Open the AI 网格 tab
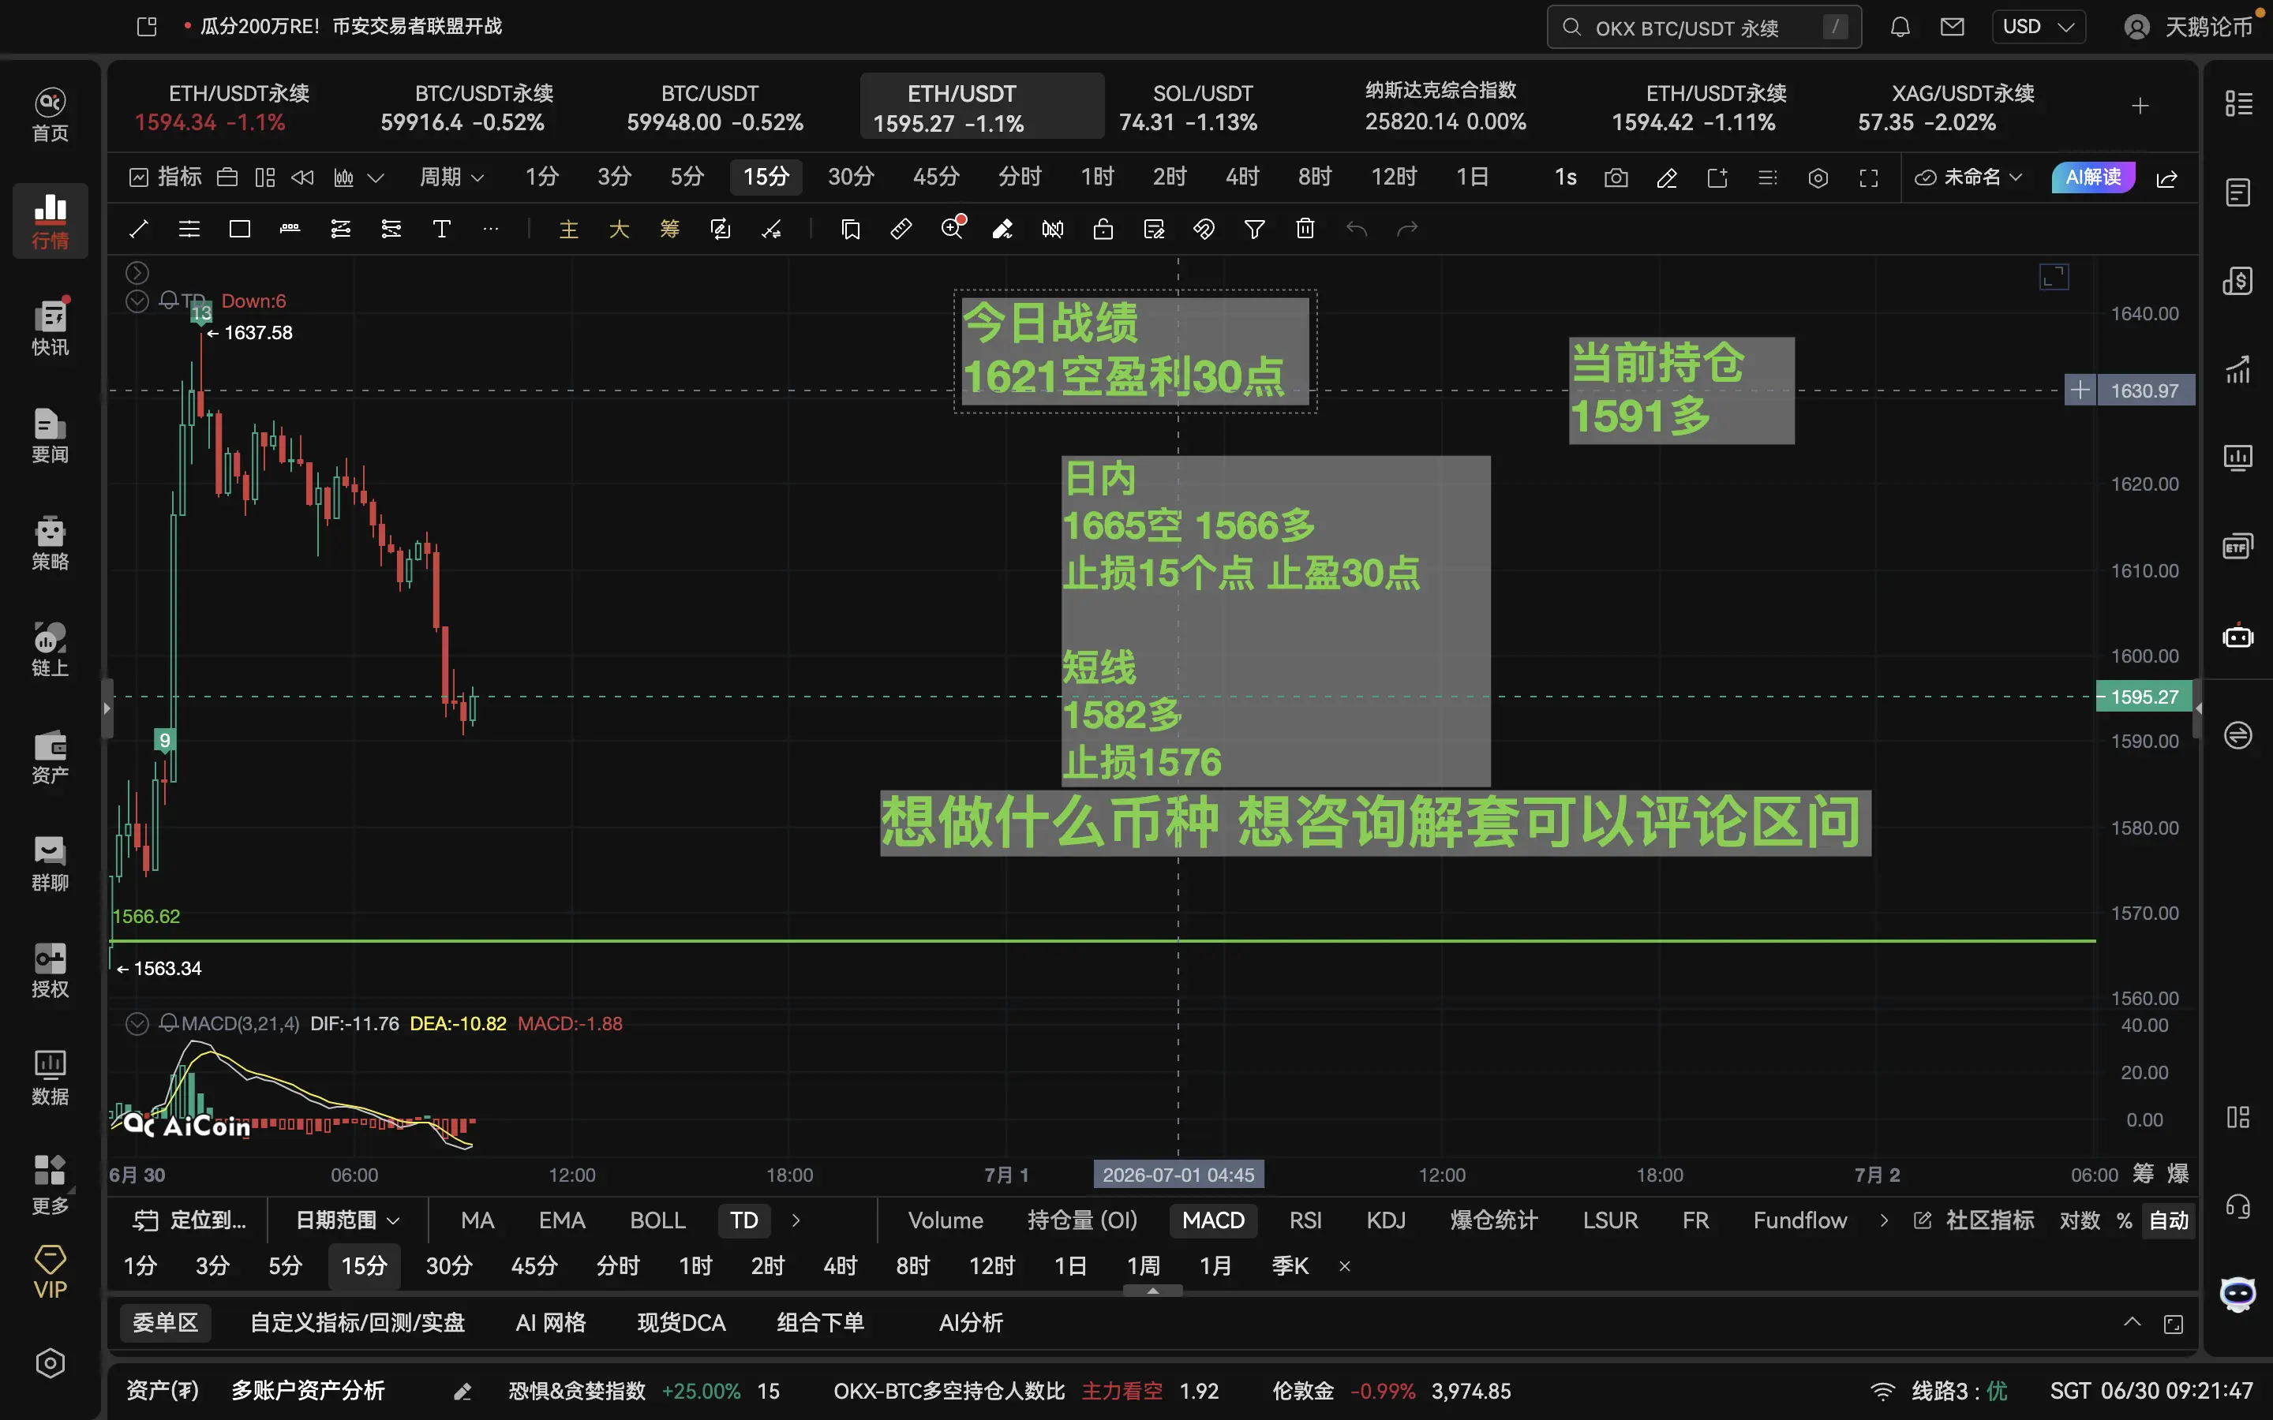This screenshot has width=2273, height=1420. pyautogui.click(x=550, y=1322)
